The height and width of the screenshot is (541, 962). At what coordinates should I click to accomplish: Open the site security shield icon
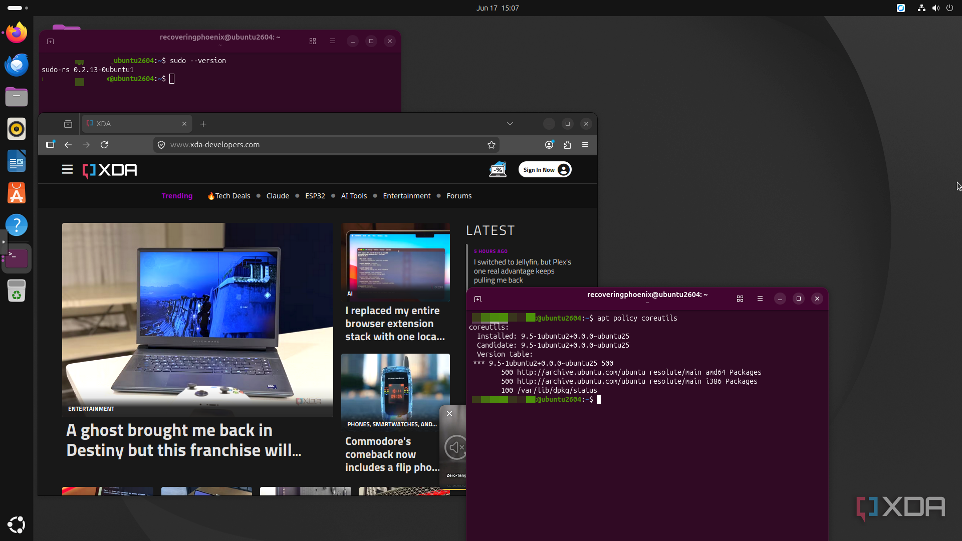click(x=161, y=145)
